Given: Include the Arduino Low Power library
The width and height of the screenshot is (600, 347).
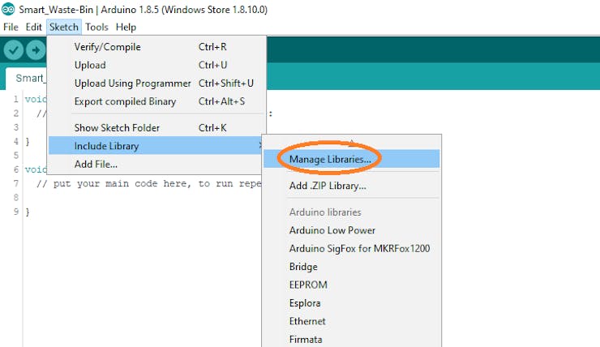Looking at the screenshot, I should (352, 230).
